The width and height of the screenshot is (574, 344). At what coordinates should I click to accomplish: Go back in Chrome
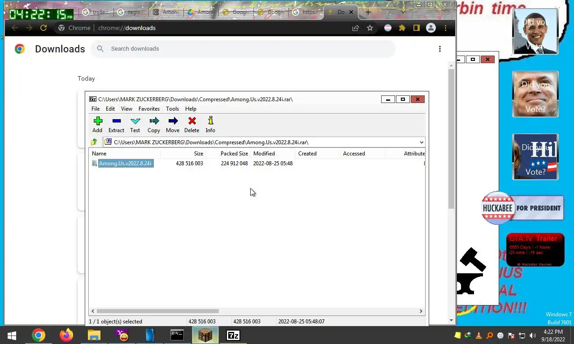click(x=15, y=28)
